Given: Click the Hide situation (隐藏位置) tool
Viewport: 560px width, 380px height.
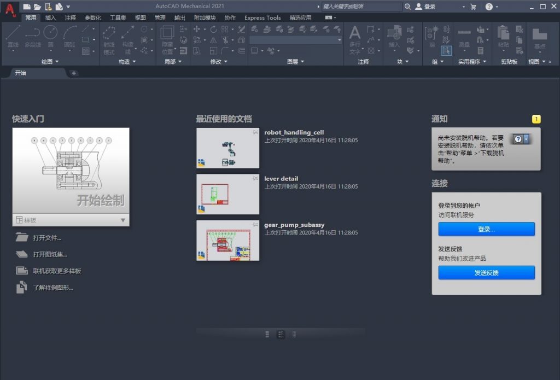Looking at the screenshot, I should 167,40.
